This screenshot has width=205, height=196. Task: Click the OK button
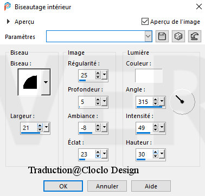tap(63, 186)
